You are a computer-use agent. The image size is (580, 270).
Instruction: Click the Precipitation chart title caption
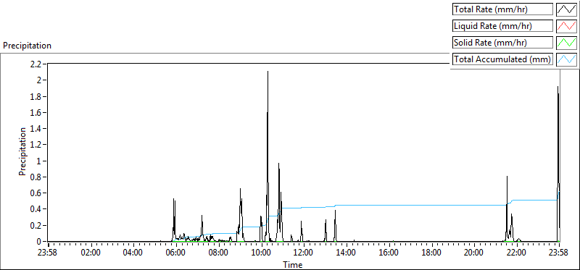pyautogui.click(x=27, y=46)
